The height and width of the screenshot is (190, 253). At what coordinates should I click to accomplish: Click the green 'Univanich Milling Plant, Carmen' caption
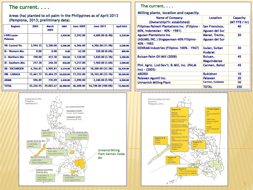coord(111,154)
